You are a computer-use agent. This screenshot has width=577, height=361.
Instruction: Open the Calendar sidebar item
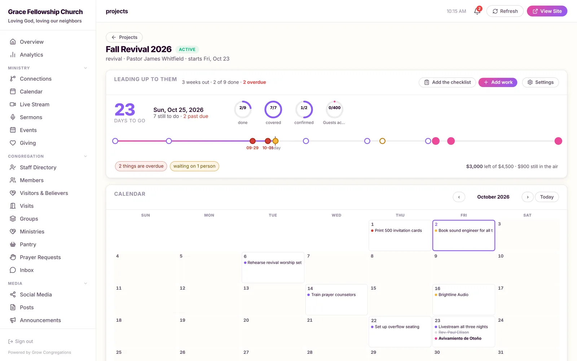(x=48, y=92)
